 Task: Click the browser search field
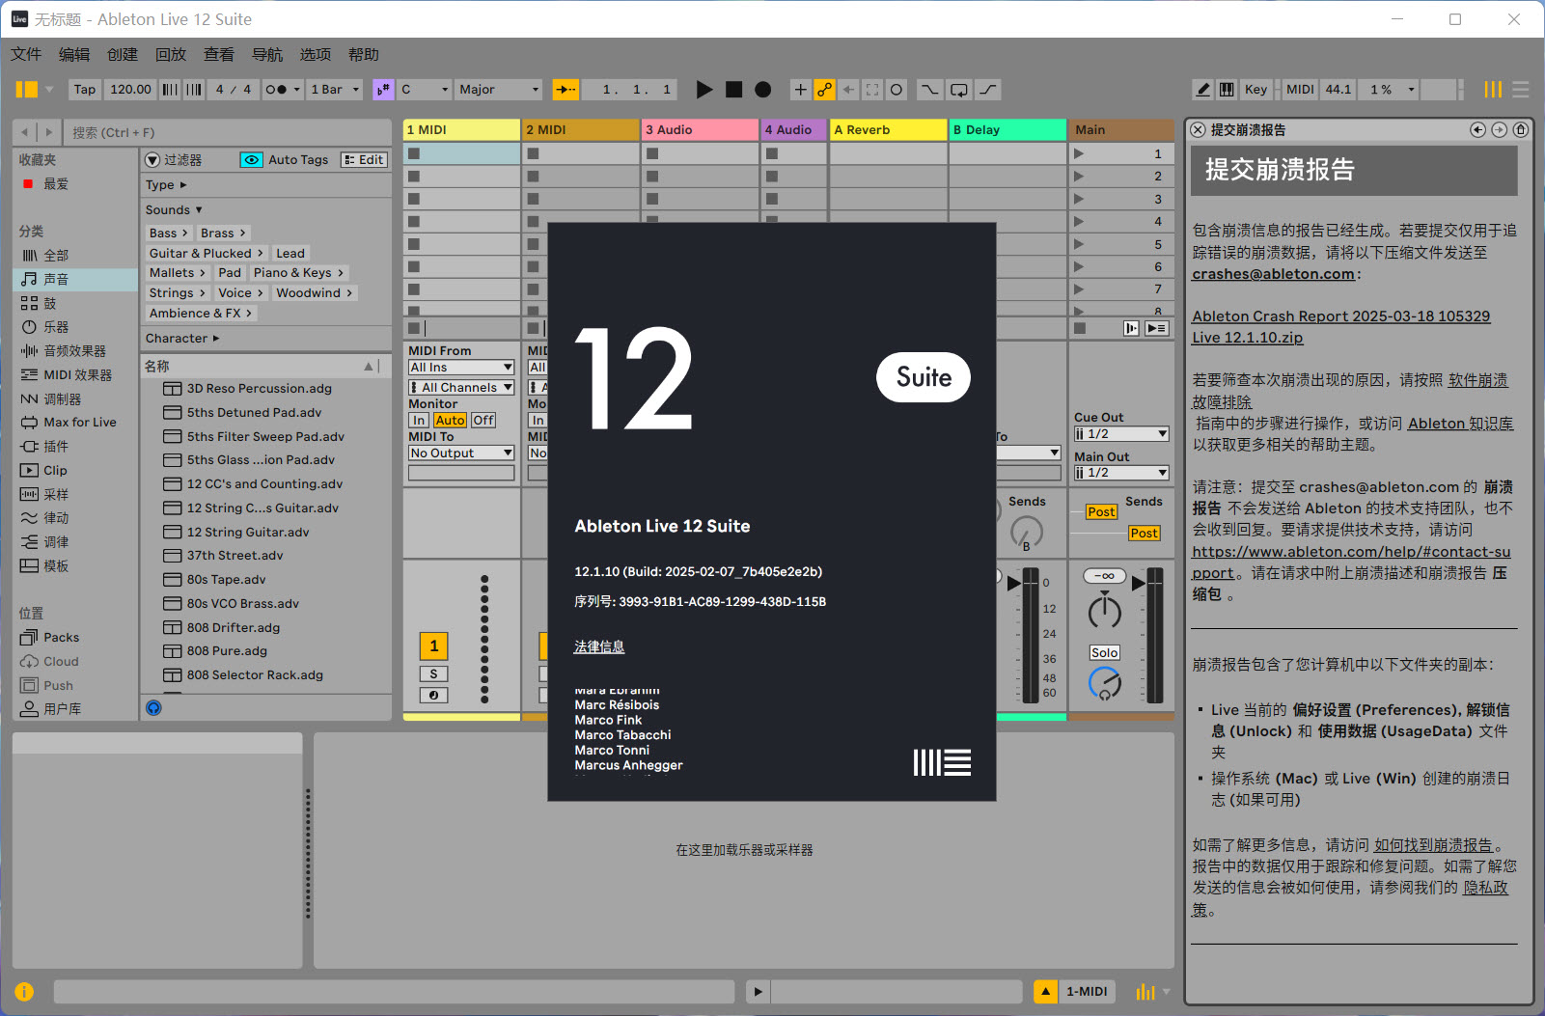(227, 132)
